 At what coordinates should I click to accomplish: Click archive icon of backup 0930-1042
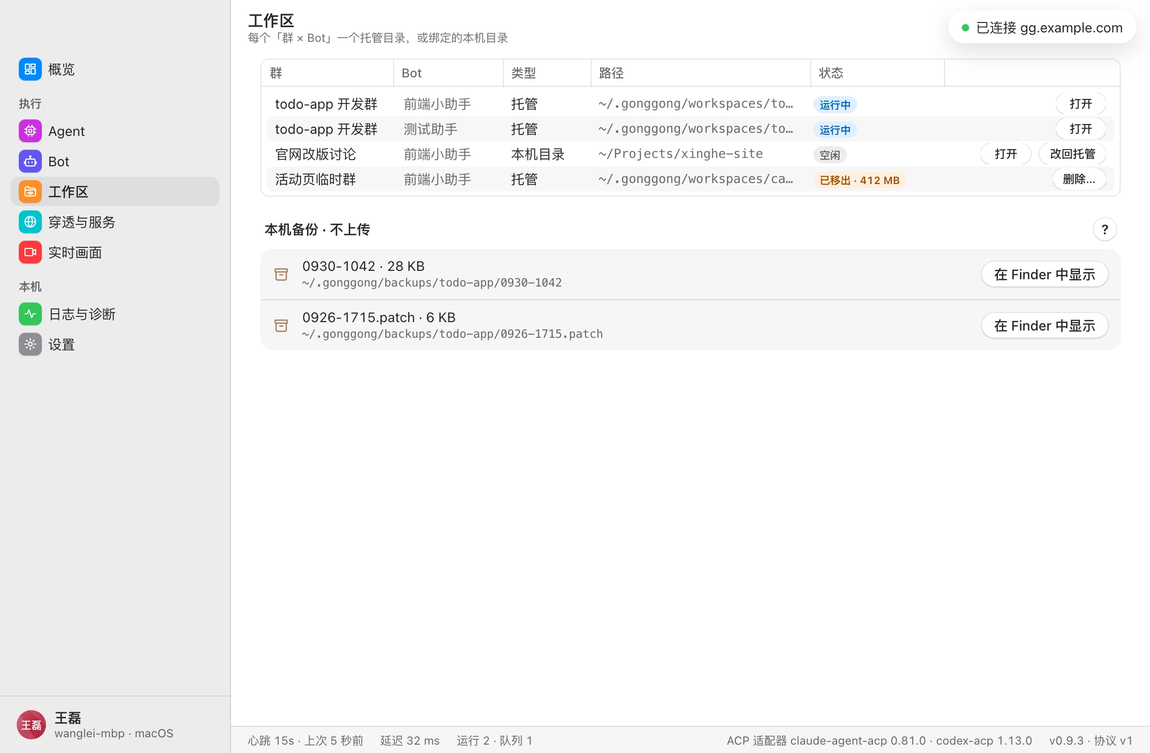pos(281,275)
